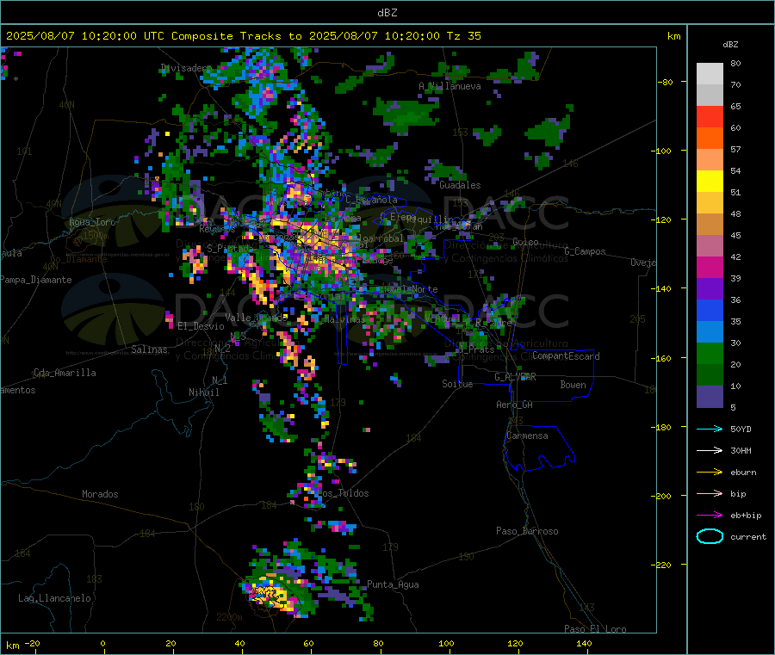
Task: Select the bright green 20-30 dBZ swatch
Action: [710, 353]
